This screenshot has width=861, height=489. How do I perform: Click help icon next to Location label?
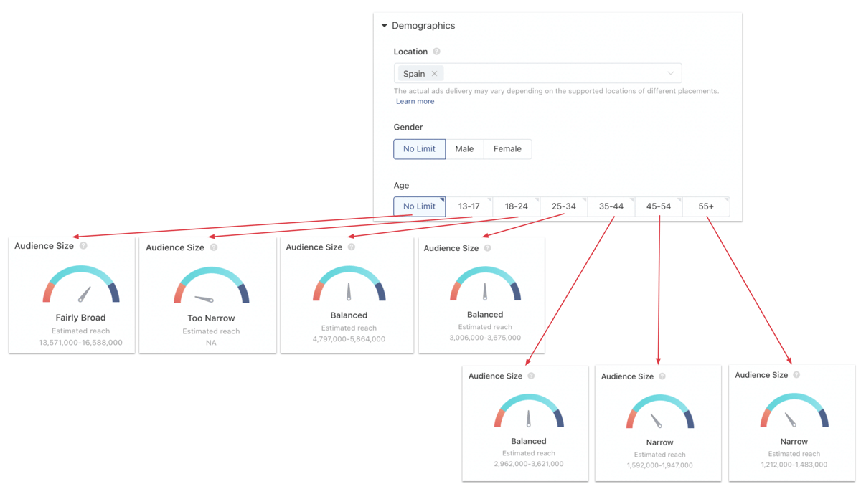[436, 52]
